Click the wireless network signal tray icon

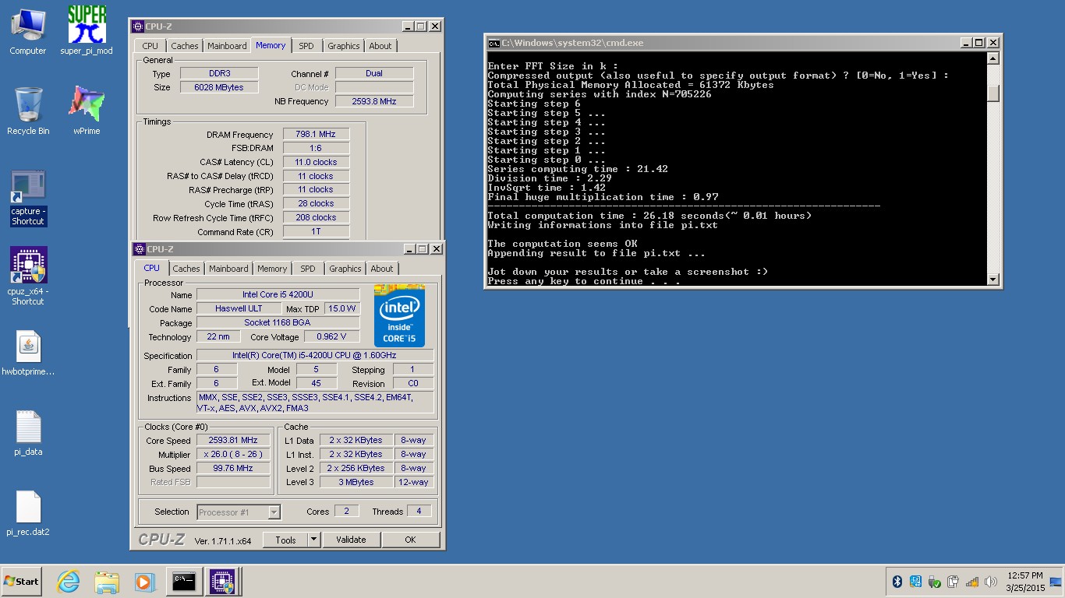pos(972,582)
